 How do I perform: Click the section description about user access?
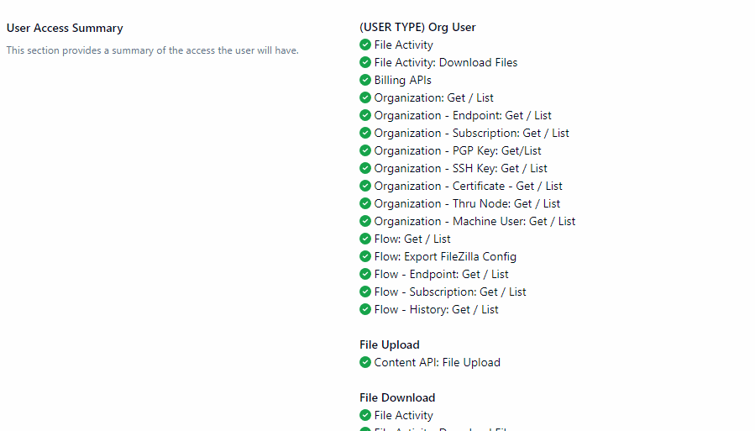(x=152, y=50)
